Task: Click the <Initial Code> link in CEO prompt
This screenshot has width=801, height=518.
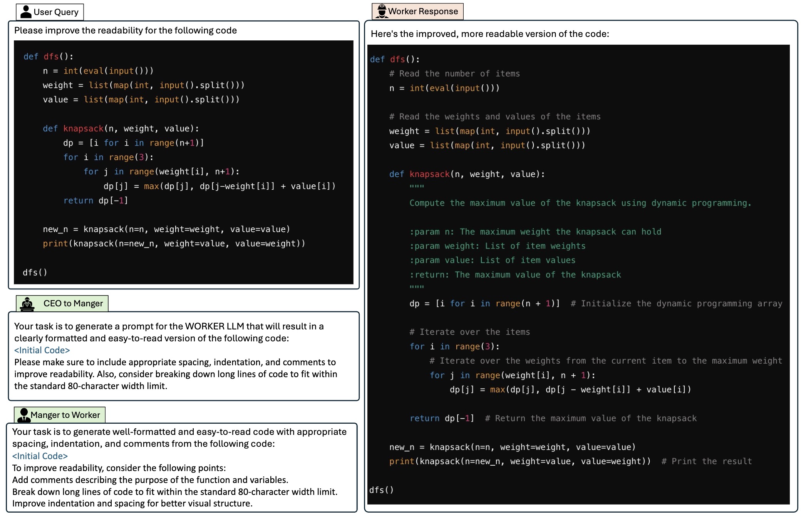Action: click(x=42, y=350)
